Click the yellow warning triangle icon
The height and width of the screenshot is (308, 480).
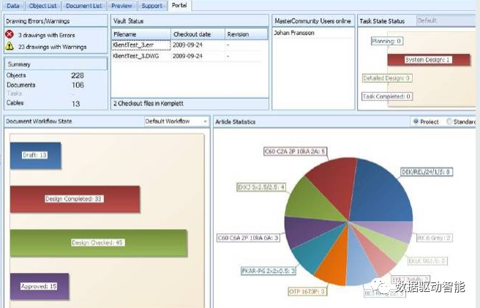[10, 46]
